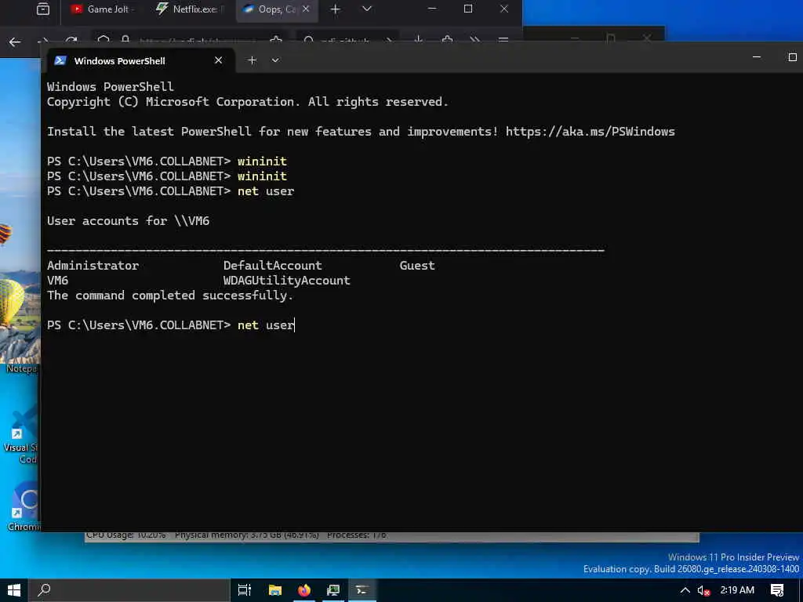Open the notification center icon
803x602 pixels.
pos(777,590)
